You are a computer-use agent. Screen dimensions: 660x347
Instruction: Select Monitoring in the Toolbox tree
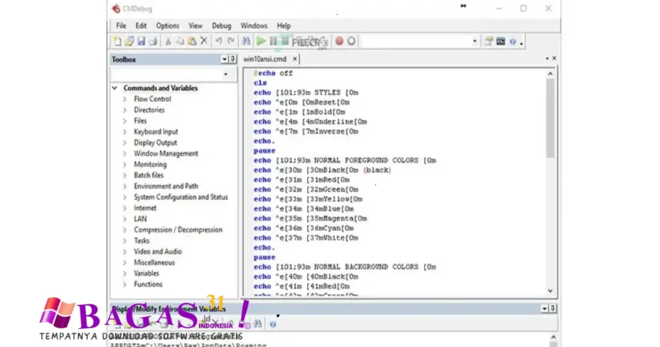150,164
